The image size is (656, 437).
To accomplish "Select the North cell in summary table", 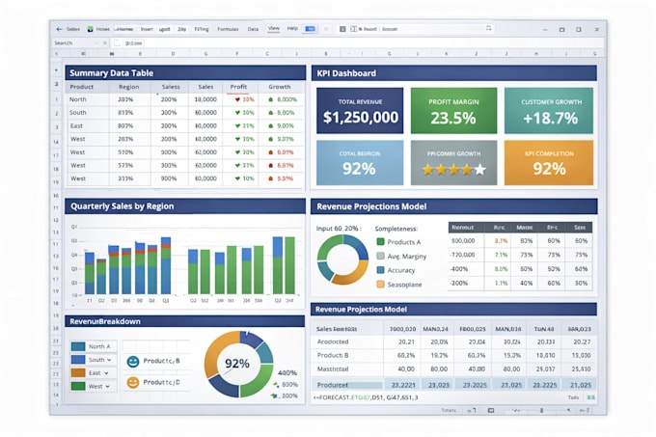I will [78, 99].
